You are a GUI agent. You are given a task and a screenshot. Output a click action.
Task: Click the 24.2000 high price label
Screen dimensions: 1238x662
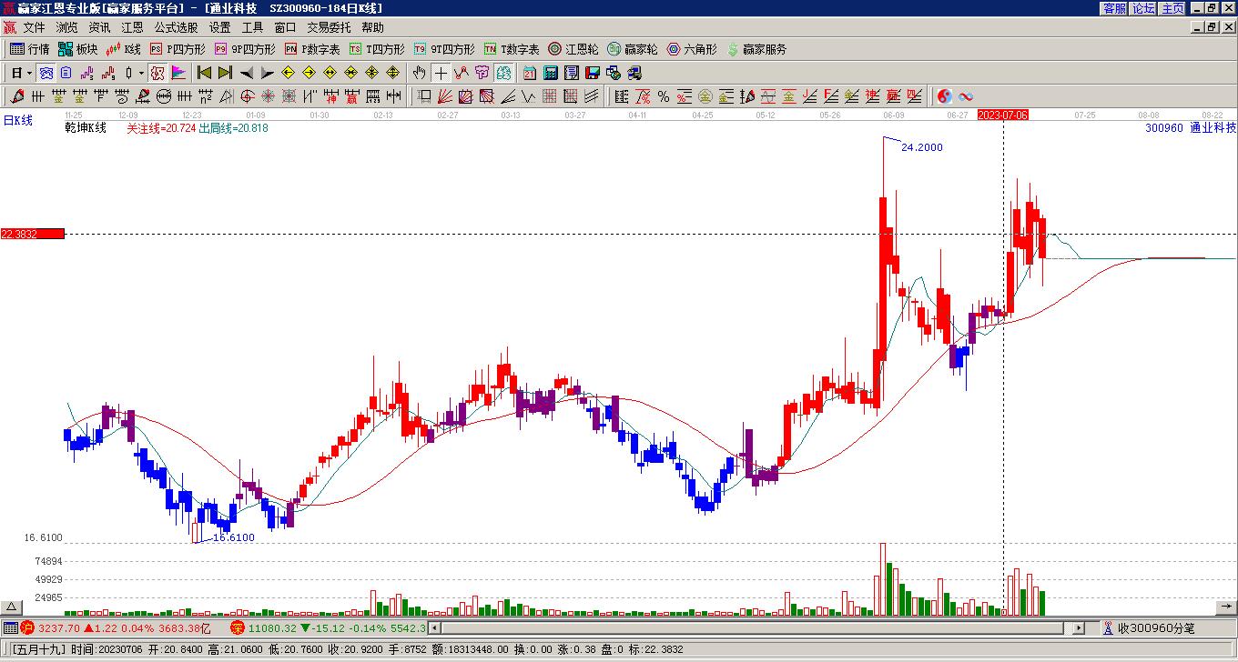(x=922, y=147)
